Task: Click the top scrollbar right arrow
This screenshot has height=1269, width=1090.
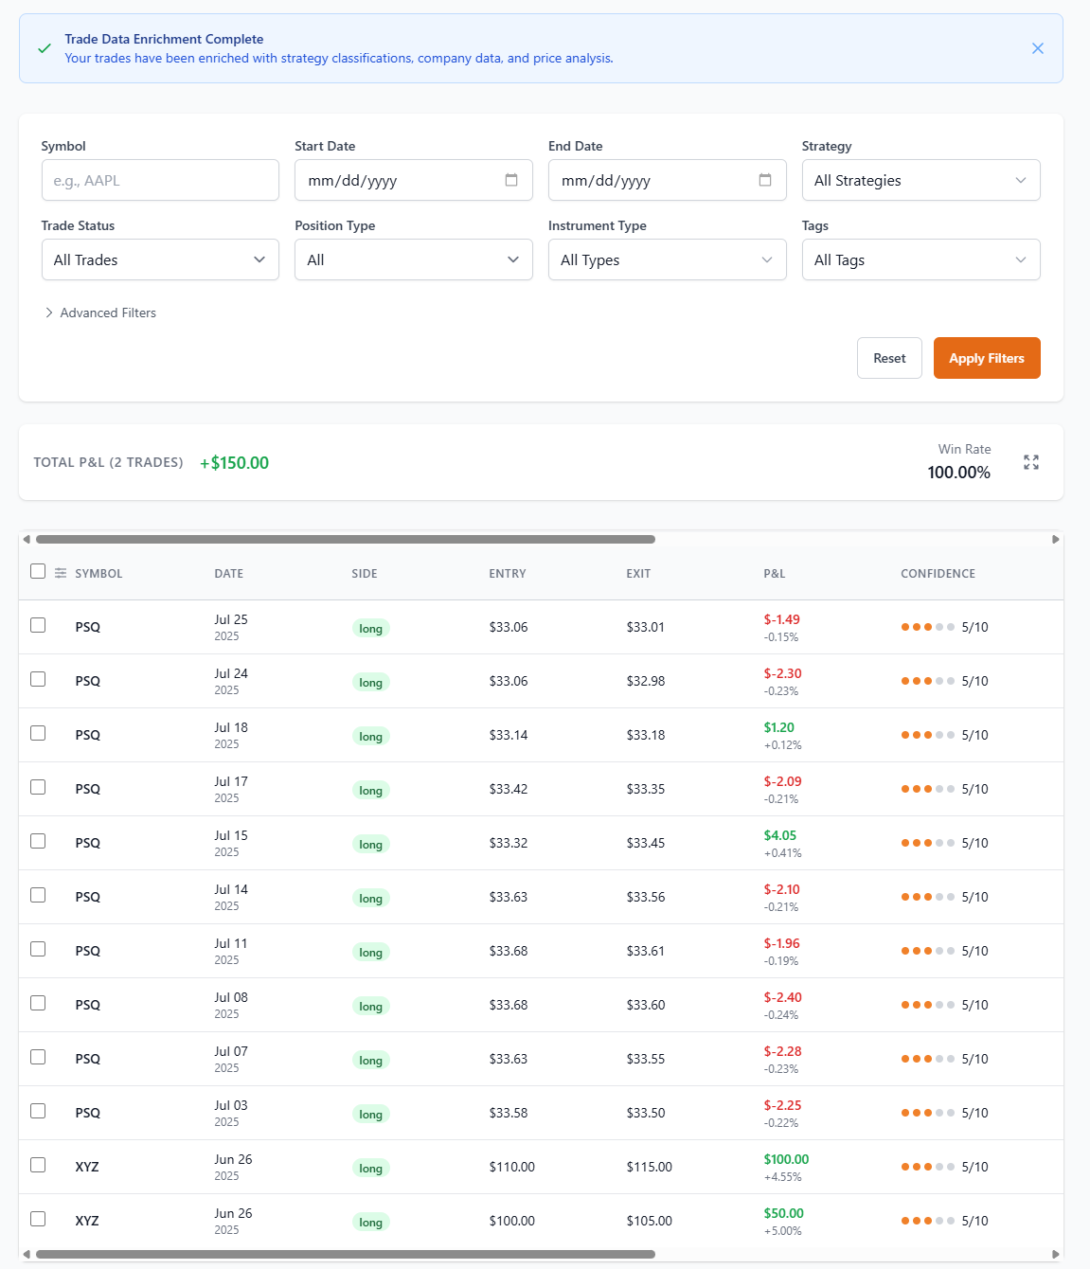Action: tap(1055, 539)
